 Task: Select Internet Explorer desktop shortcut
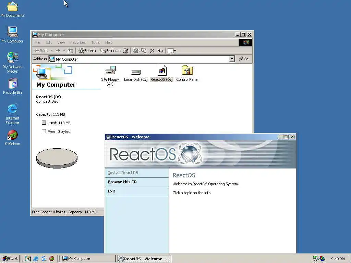click(x=12, y=114)
